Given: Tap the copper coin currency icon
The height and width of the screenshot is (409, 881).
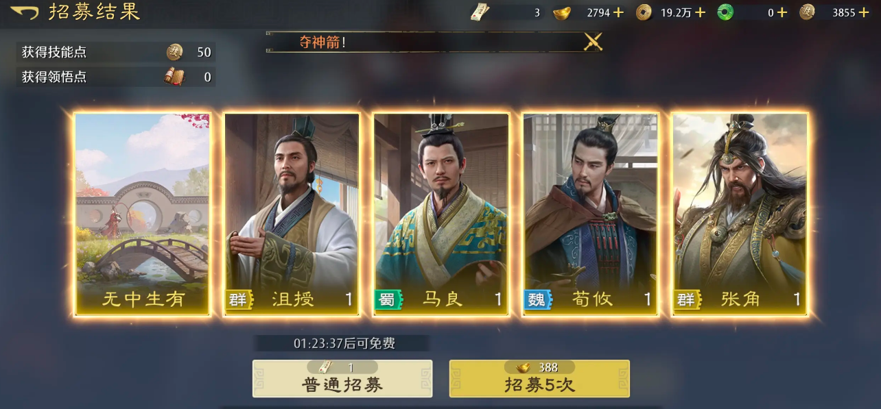Looking at the screenshot, I should pyautogui.click(x=644, y=12).
